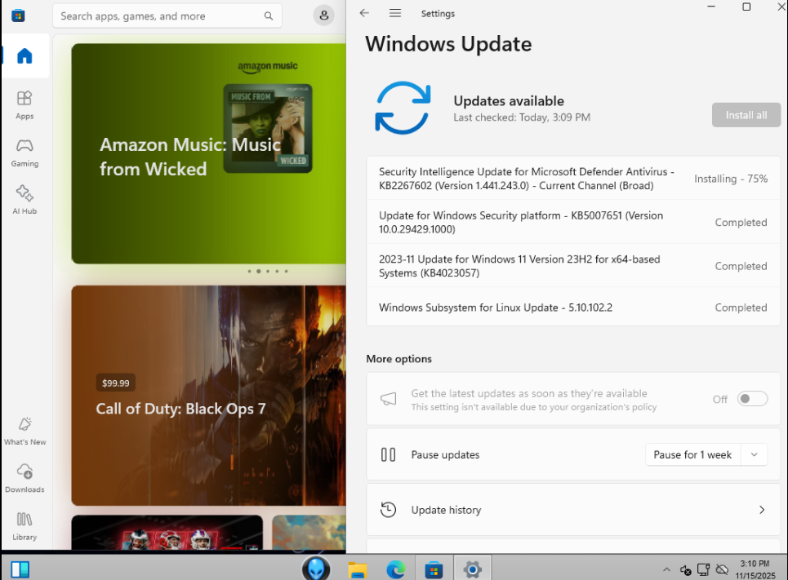Select the last carousel page dot
The height and width of the screenshot is (580, 788).
(287, 271)
